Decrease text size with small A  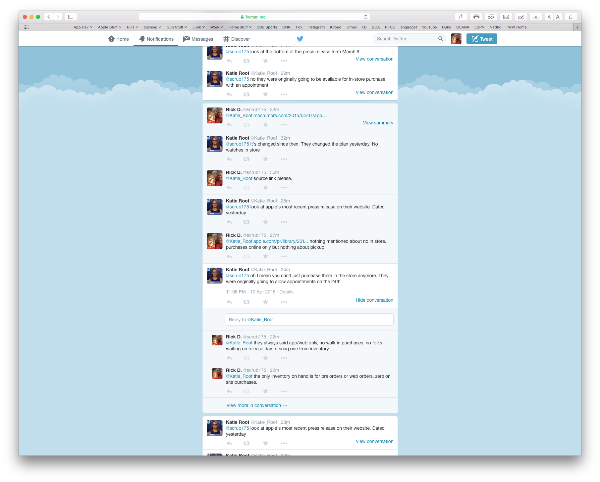549,17
